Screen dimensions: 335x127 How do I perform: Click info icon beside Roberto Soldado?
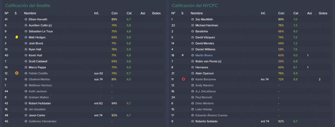[x=193, y=121]
